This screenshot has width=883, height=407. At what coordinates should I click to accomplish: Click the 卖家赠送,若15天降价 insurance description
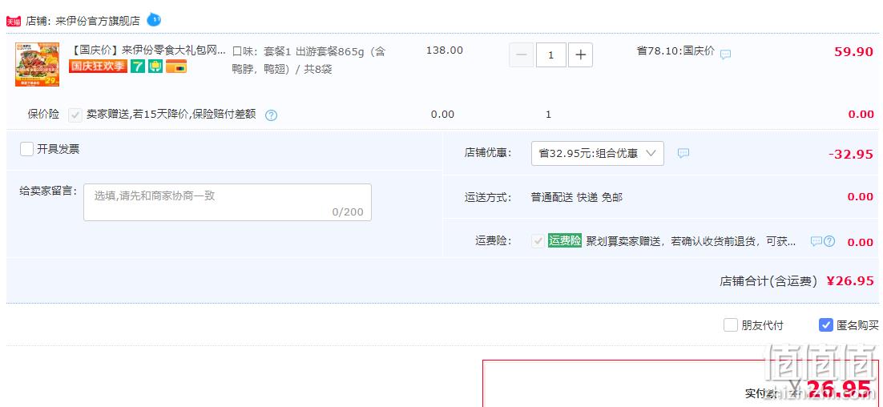171,115
